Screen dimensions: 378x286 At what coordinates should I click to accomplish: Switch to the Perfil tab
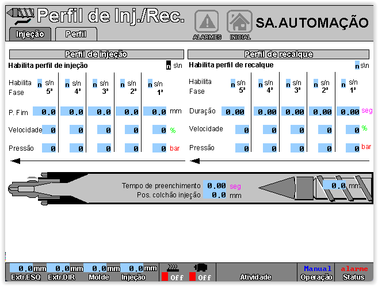76,34
